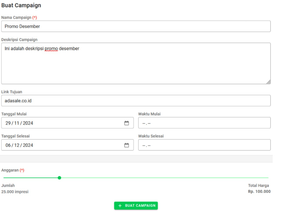Click the 'Rp. 100.000' price value

(x=259, y=192)
